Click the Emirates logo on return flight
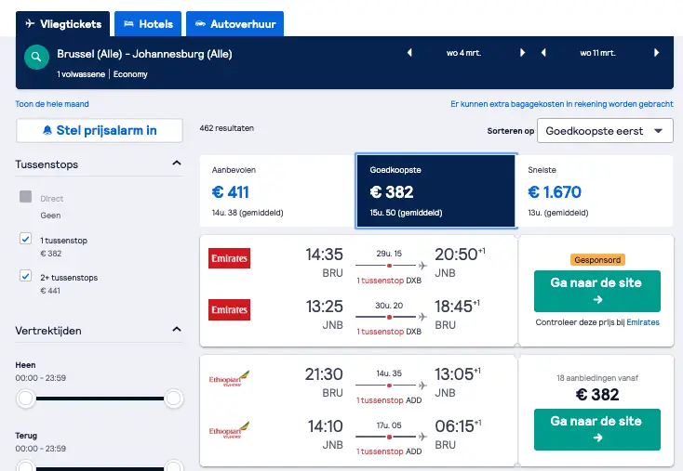 [229, 309]
